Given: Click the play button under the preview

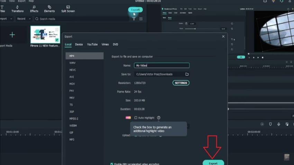Looking at the screenshot, I should click(258, 58).
